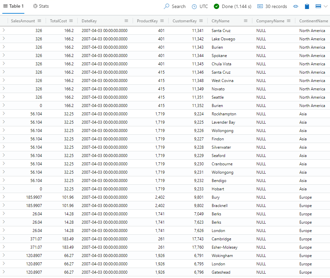Screen dimensions: 330x278
Task: Select customer key 9,231 cell
Action: 199,172
